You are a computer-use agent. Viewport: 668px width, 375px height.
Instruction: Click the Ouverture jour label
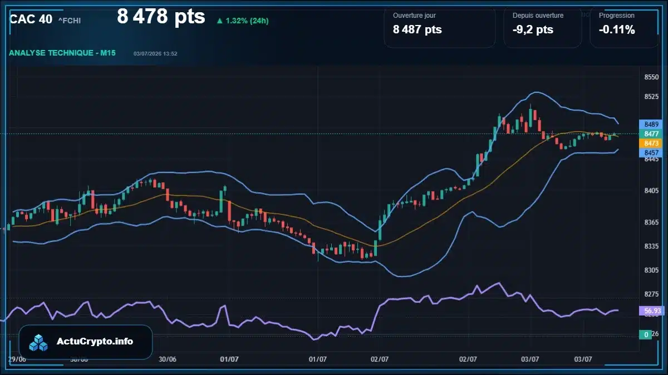(x=414, y=16)
